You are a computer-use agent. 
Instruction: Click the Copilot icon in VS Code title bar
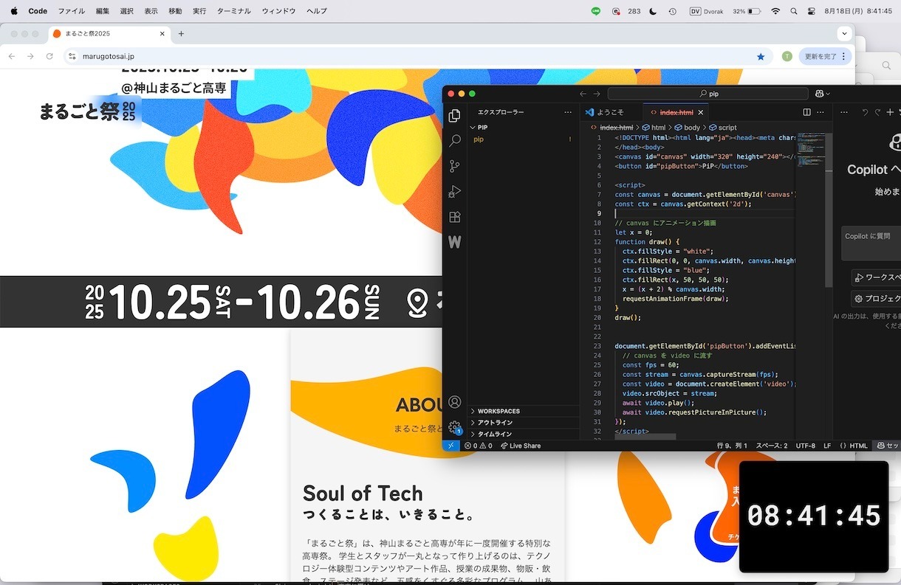point(820,94)
